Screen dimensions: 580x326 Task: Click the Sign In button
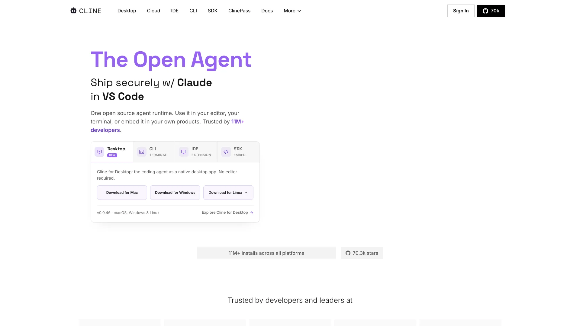coord(461,11)
